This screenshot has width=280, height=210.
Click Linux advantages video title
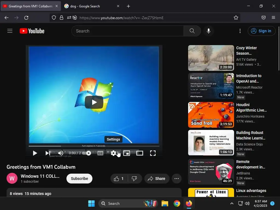[251, 191]
